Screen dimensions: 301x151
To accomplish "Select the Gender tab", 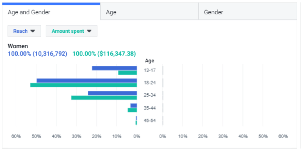I will pyautogui.click(x=213, y=12).
